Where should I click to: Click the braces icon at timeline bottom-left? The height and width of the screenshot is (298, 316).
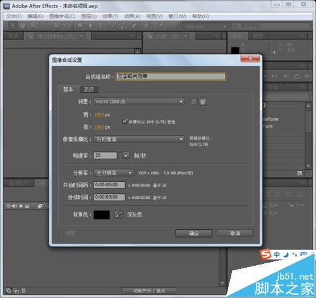23,290
